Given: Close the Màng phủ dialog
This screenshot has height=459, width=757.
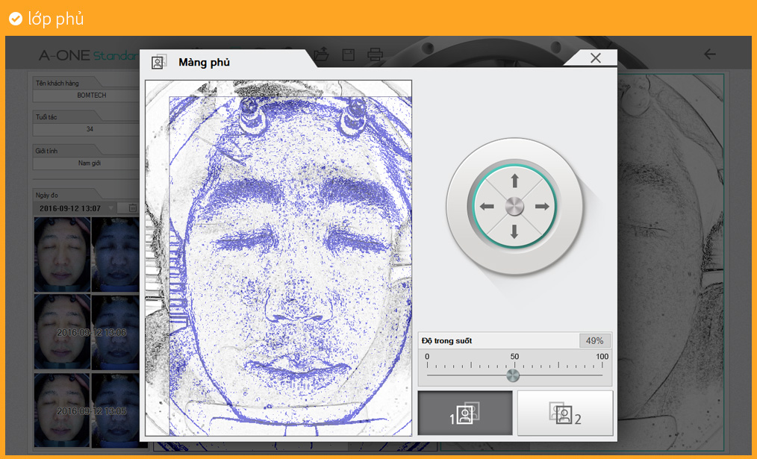Looking at the screenshot, I should [595, 58].
